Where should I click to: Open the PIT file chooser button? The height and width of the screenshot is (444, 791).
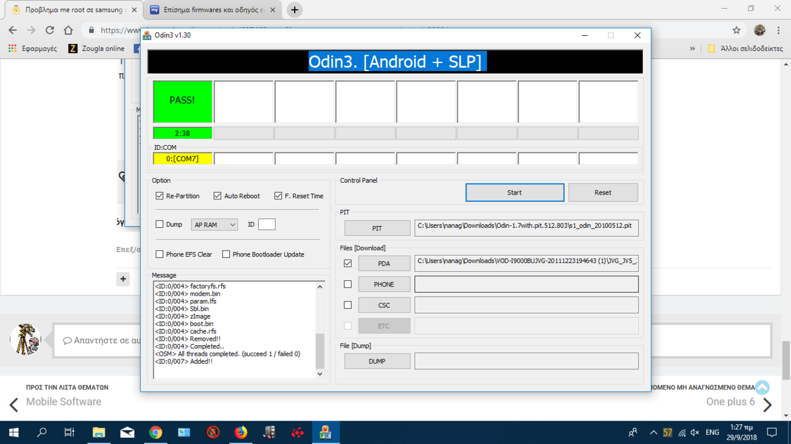377,228
